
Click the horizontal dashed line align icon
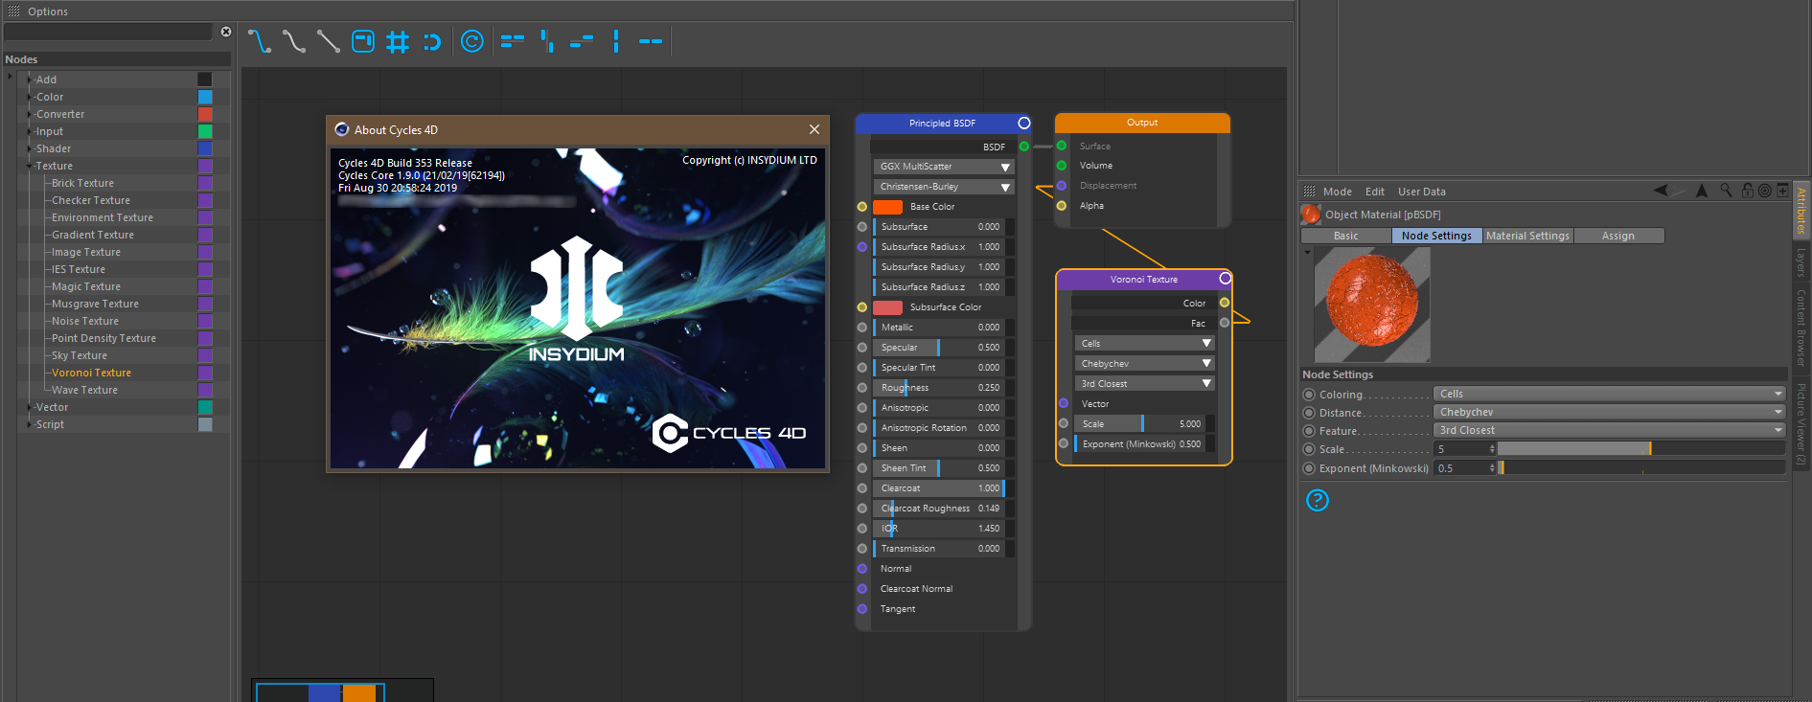[x=651, y=41]
